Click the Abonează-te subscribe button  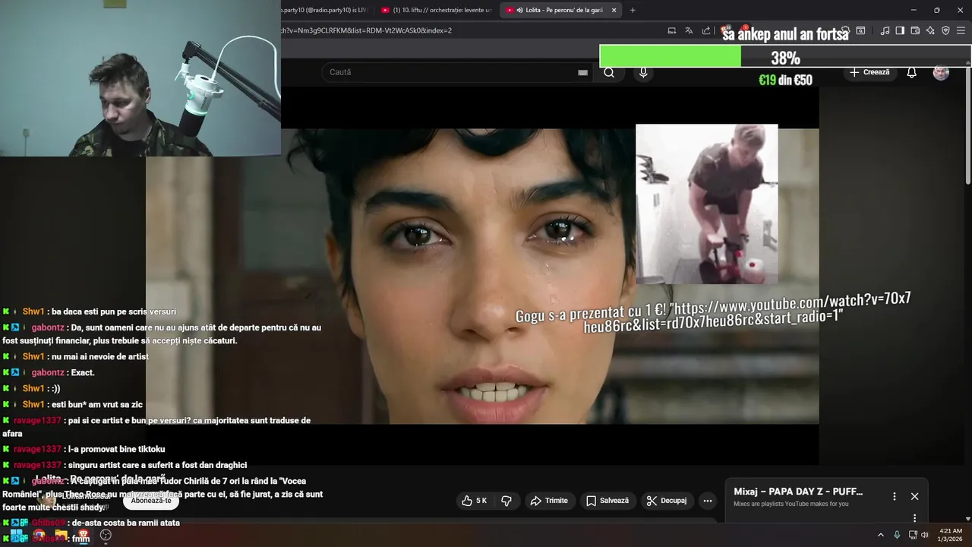[x=151, y=501]
